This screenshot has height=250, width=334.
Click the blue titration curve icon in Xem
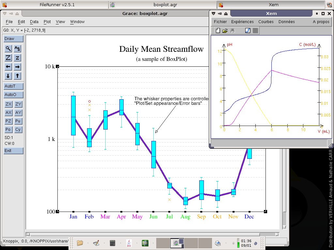click(248, 31)
